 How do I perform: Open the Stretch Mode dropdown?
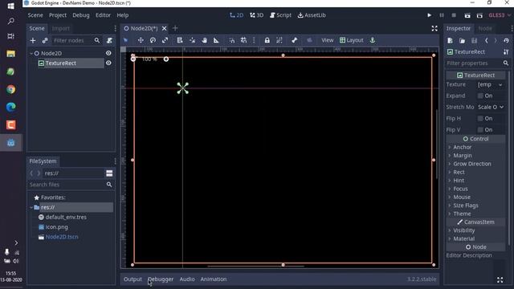(491, 107)
